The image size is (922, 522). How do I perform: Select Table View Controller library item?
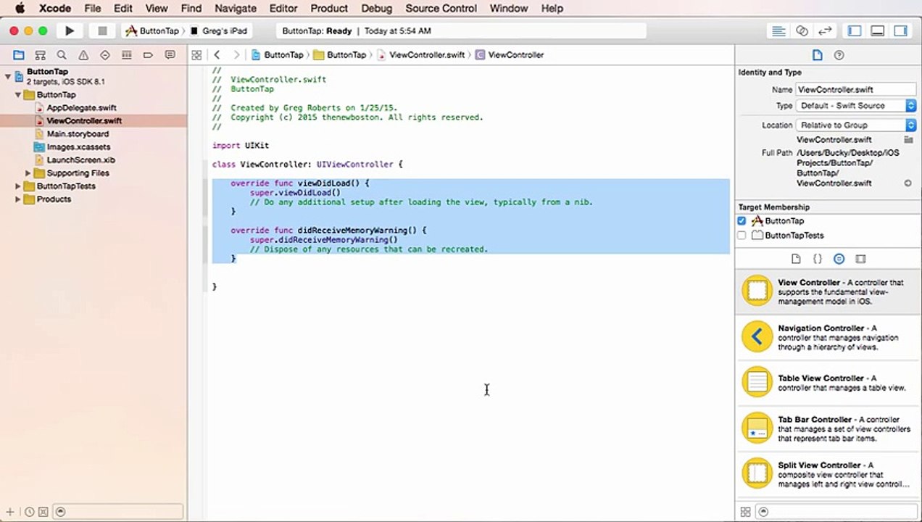pyautogui.click(x=828, y=383)
